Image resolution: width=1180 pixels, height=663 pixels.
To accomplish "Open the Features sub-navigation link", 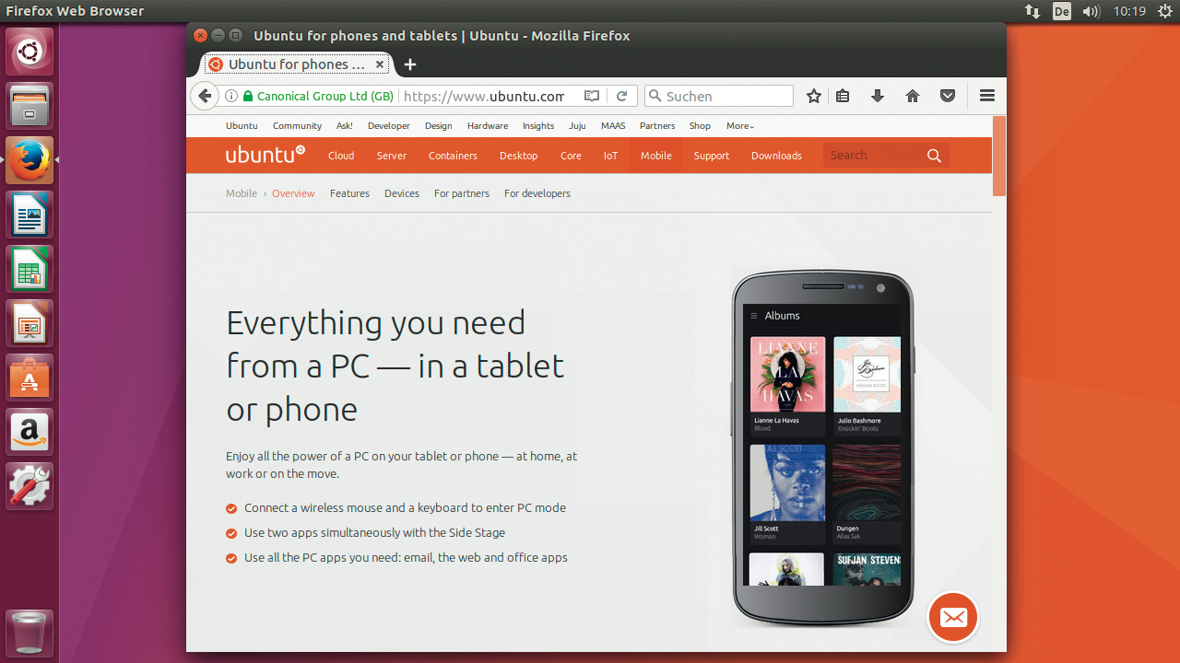I will click(349, 193).
